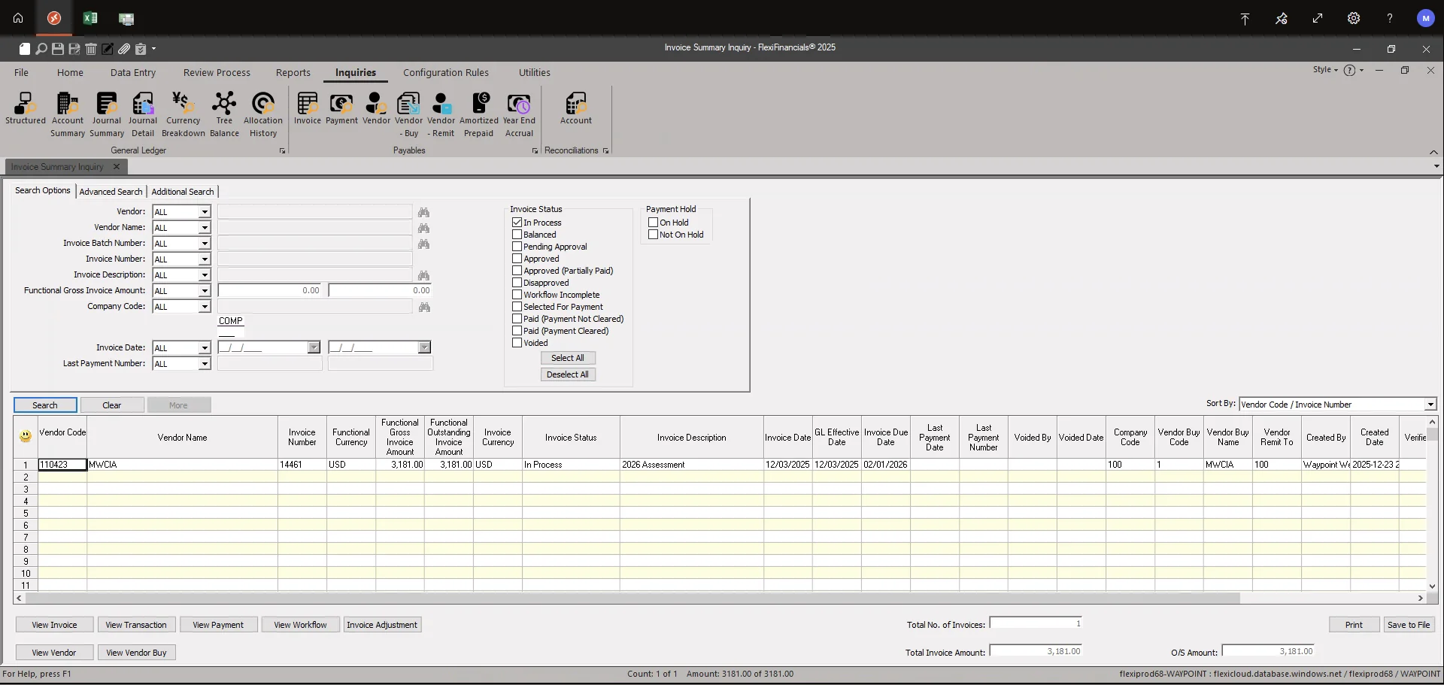Click the binoculars search beside Vendor field

pyautogui.click(x=423, y=213)
